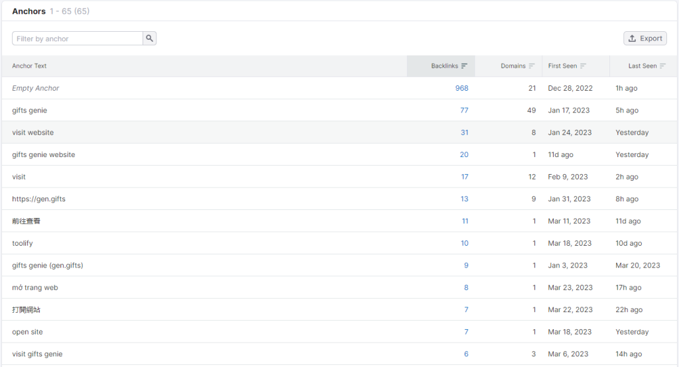The height and width of the screenshot is (367, 679).
Task: Select the '前往查看' anchor text
Action: point(26,221)
